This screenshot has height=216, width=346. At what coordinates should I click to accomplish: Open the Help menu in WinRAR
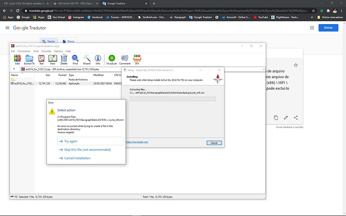coord(68,51)
